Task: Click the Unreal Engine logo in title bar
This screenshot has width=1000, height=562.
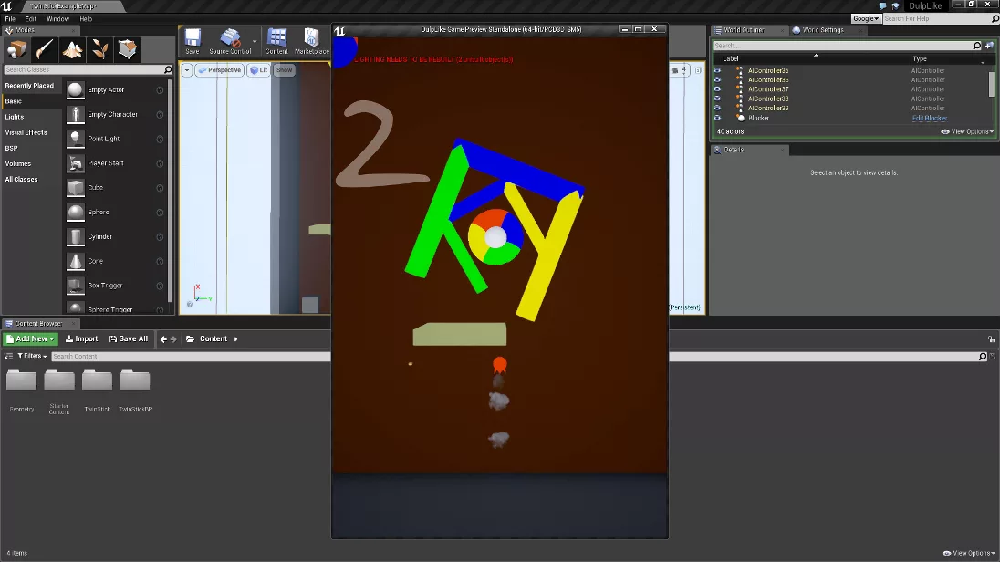Action: pyautogui.click(x=7, y=5)
